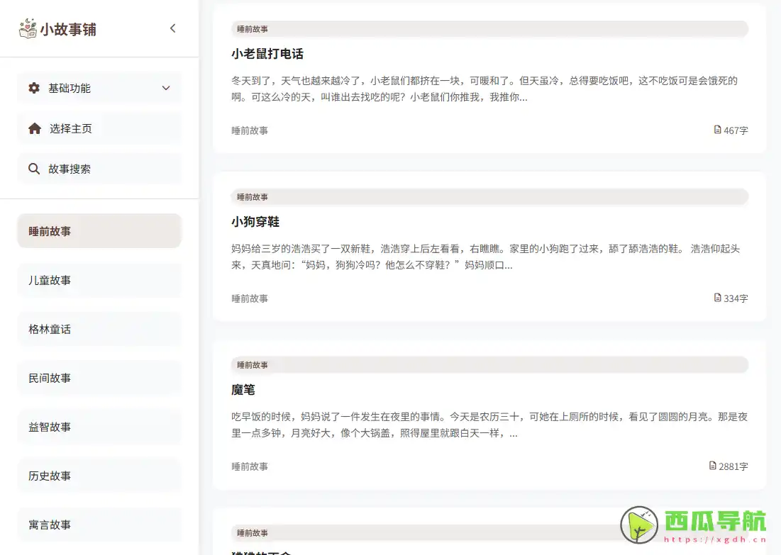The height and width of the screenshot is (555, 781).
Task: Open the story 小狗穿鞋
Action: click(x=256, y=221)
